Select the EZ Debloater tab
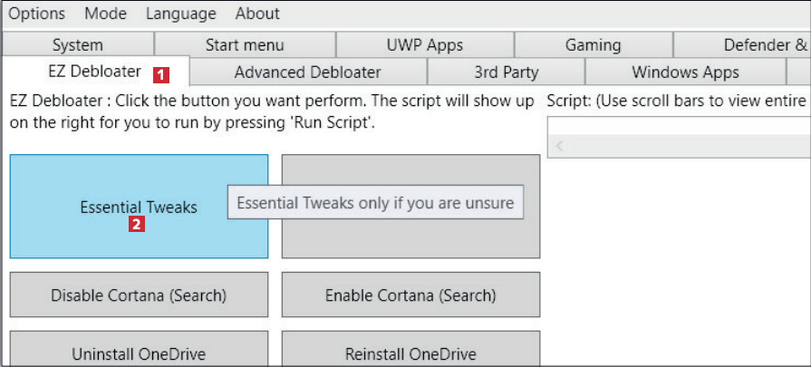The height and width of the screenshot is (367, 811). [x=94, y=72]
